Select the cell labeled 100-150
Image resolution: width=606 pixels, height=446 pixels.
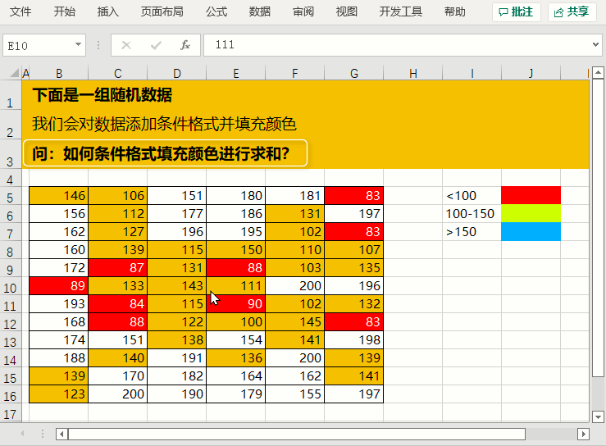click(472, 213)
